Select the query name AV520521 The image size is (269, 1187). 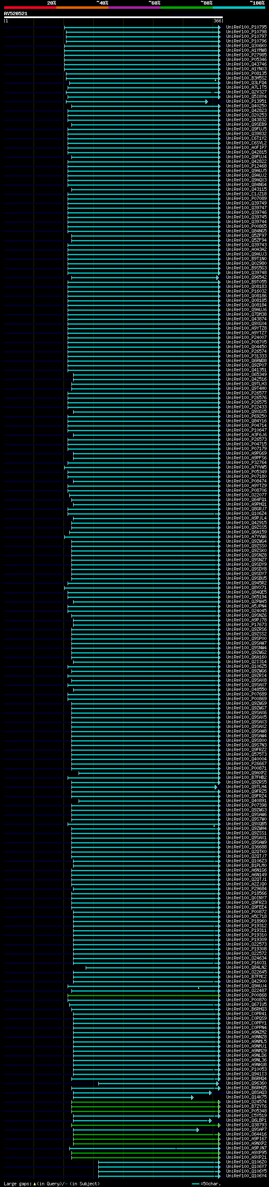coord(16,13)
